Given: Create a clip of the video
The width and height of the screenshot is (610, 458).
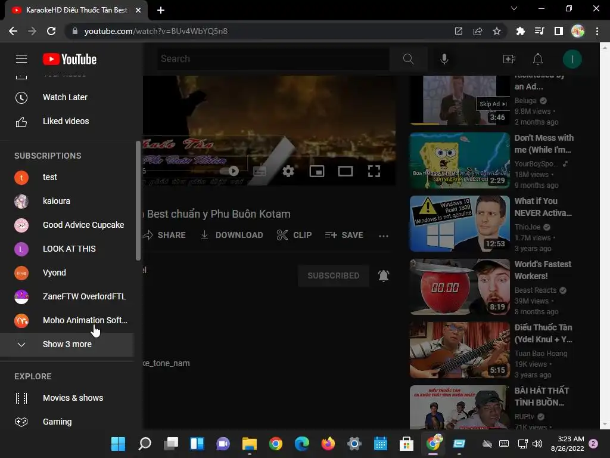Looking at the screenshot, I should click(x=294, y=235).
